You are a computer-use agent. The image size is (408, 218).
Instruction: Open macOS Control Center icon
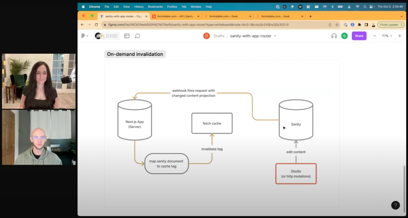(372, 7)
